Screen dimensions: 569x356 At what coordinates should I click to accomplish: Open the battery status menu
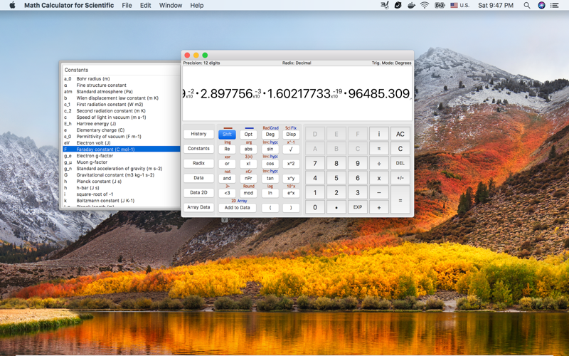[x=440, y=5]
